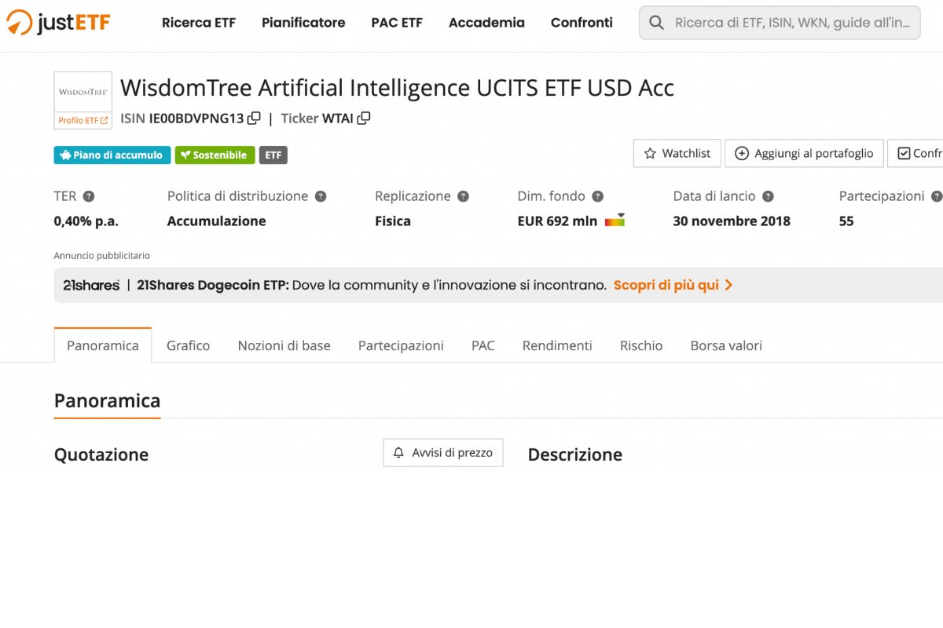Switch to the Grafico tab

188,345
